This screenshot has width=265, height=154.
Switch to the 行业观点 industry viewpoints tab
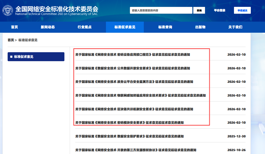(84, 27)
